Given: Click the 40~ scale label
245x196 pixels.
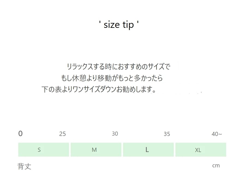Looking at the screenshot, I should [217, 134].
